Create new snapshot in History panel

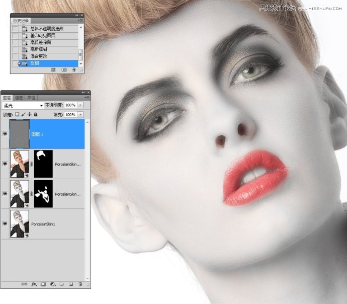(x=64, y=70)
